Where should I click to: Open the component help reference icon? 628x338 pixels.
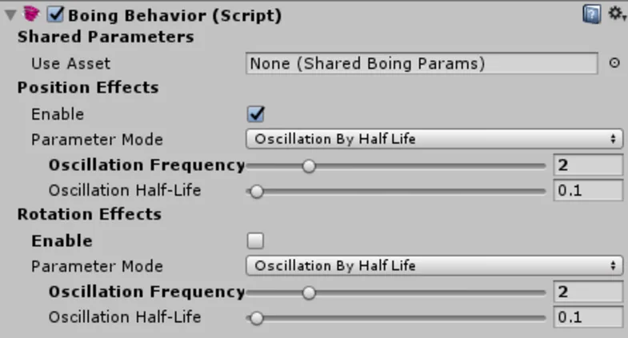click(x=591, y=14)
